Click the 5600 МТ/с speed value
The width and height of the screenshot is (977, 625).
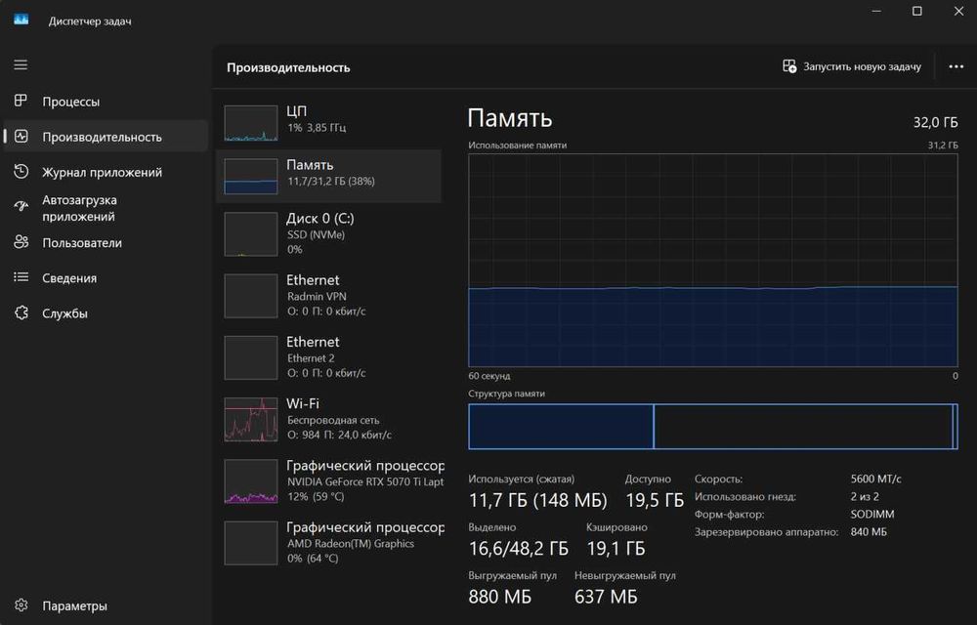coord(875,479)
